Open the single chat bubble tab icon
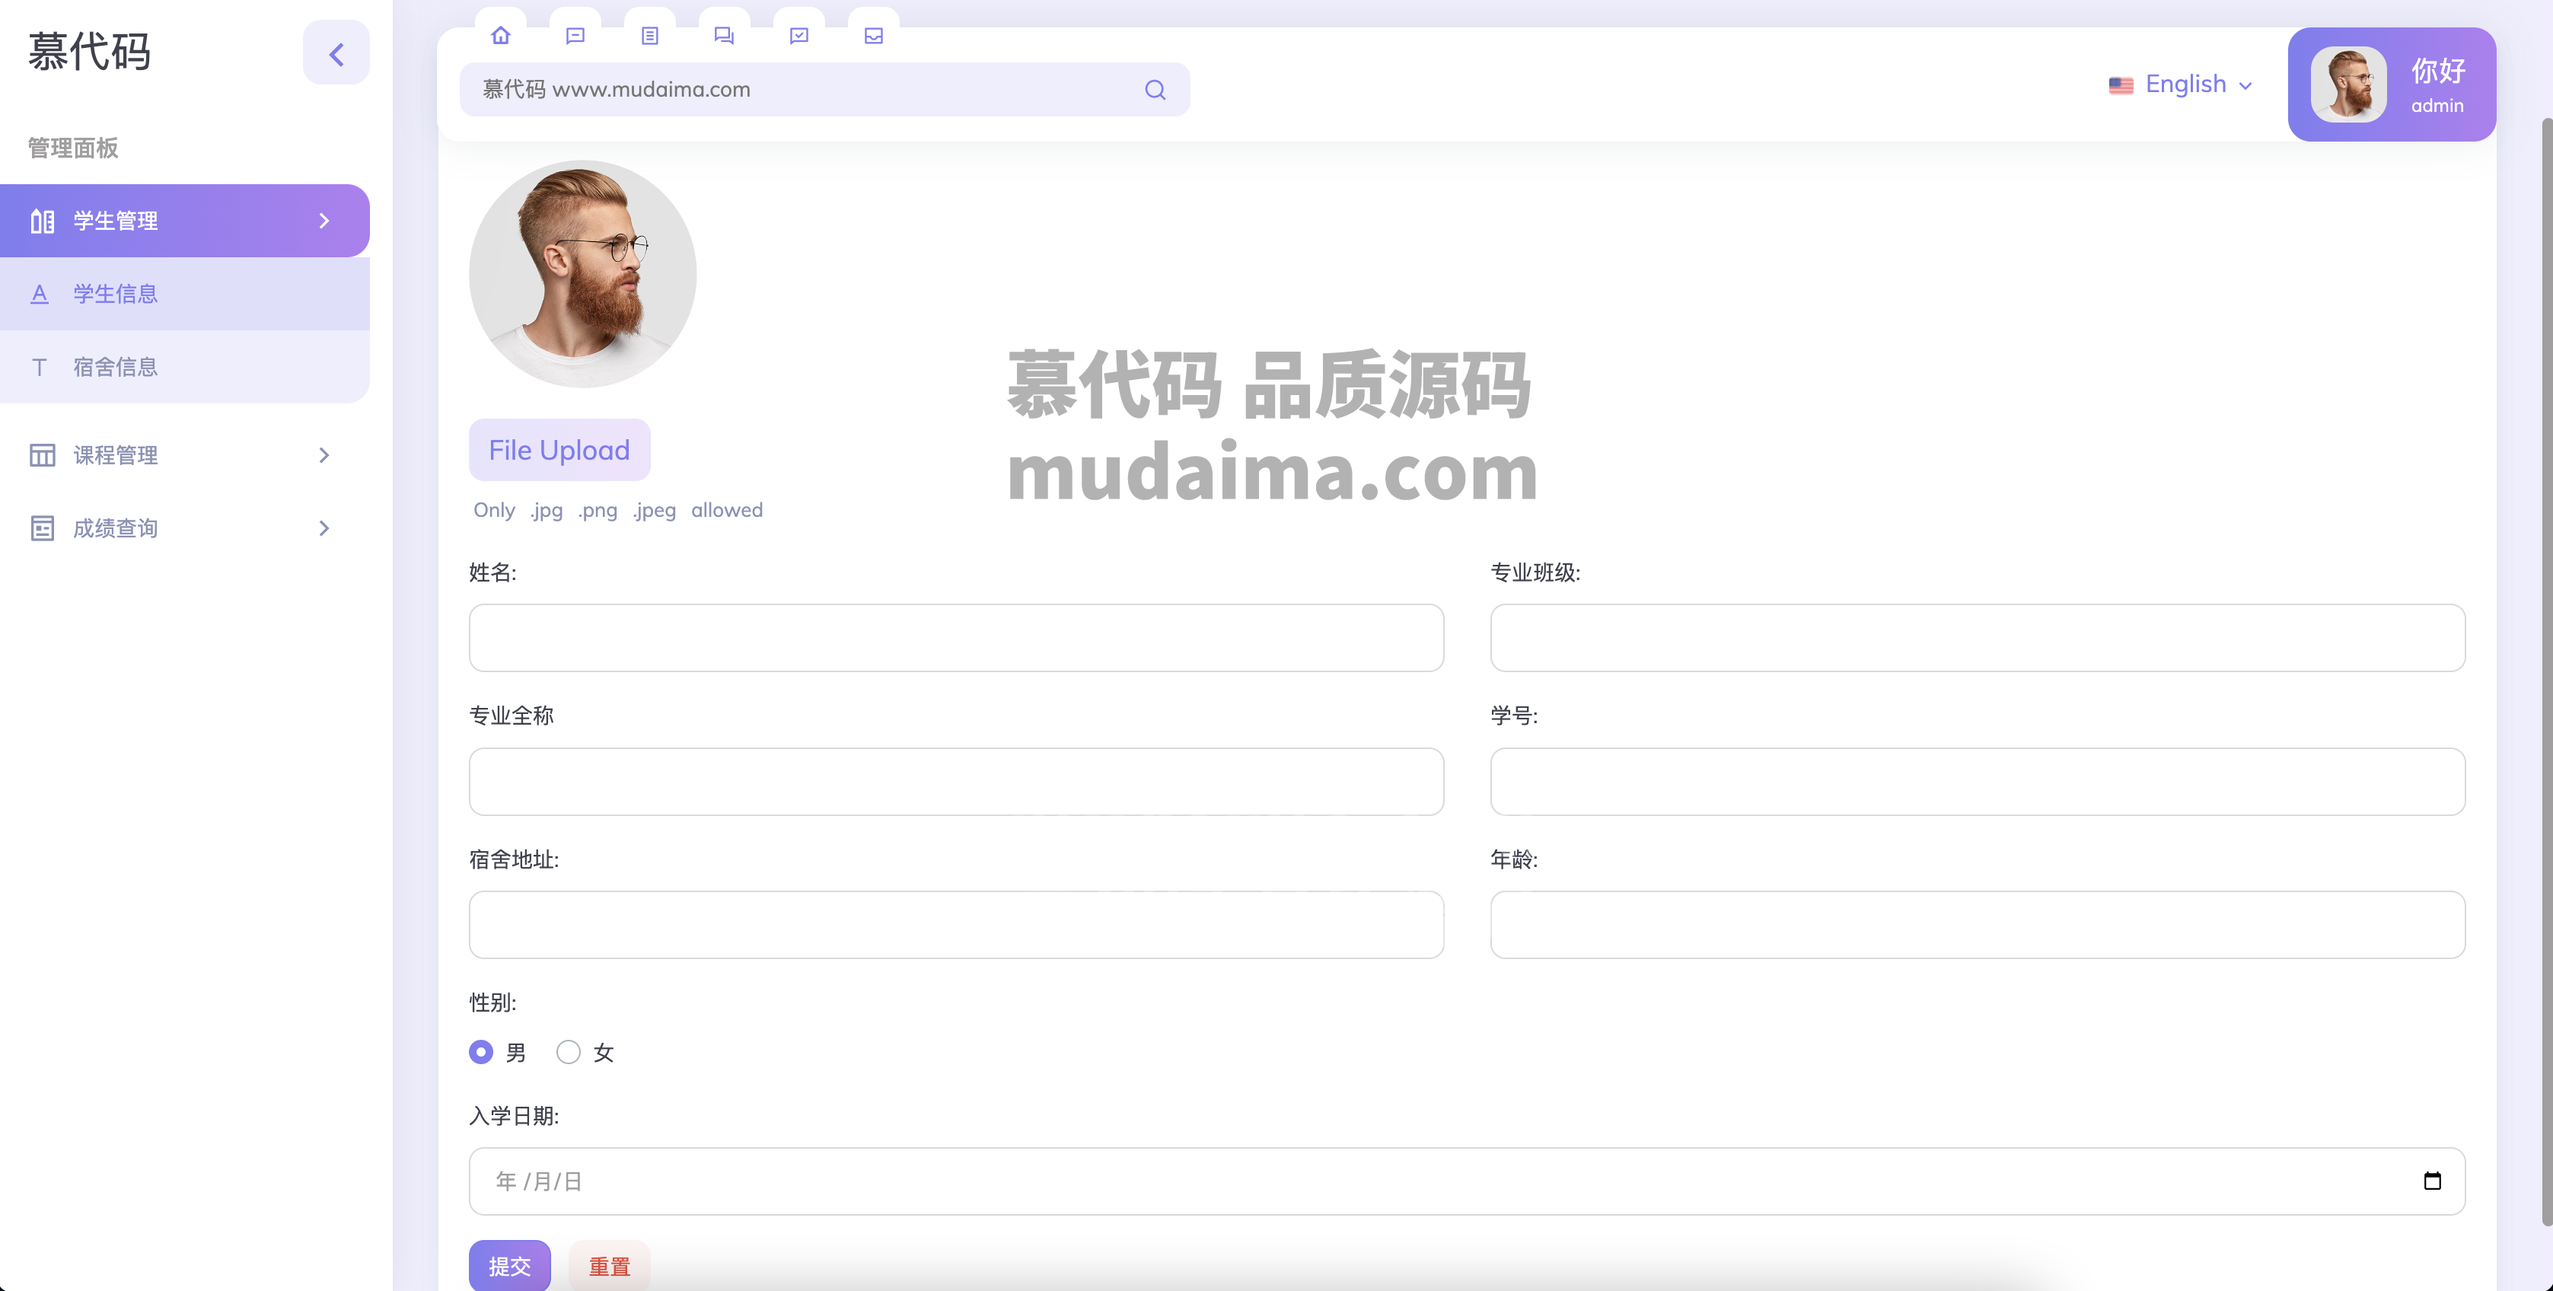Viewport: 2553px width, 1291px height. pos(575,36)
